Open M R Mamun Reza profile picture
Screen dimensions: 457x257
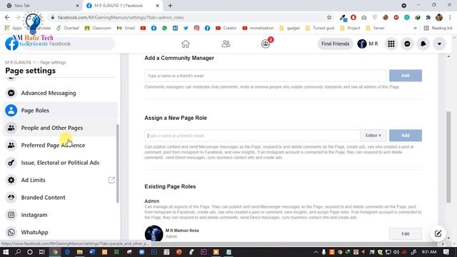coord(154,233)
